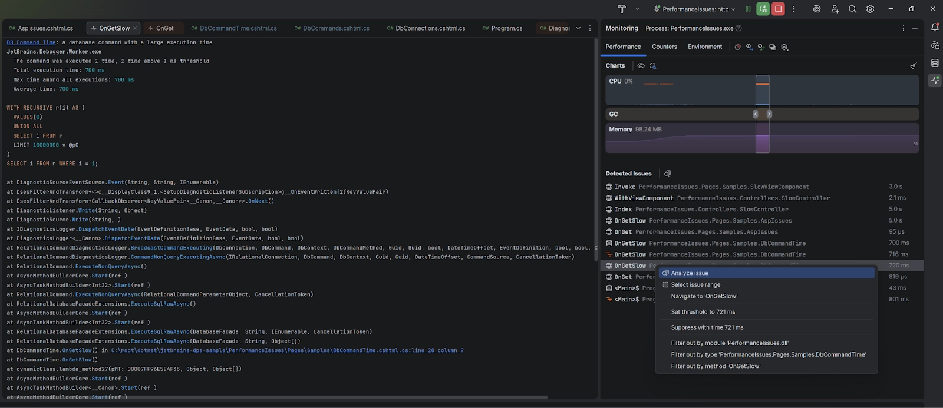The height and width of the screenshot is (408, 943).
Task: Click the Stop button in the top toolbar
Action: 778,9
